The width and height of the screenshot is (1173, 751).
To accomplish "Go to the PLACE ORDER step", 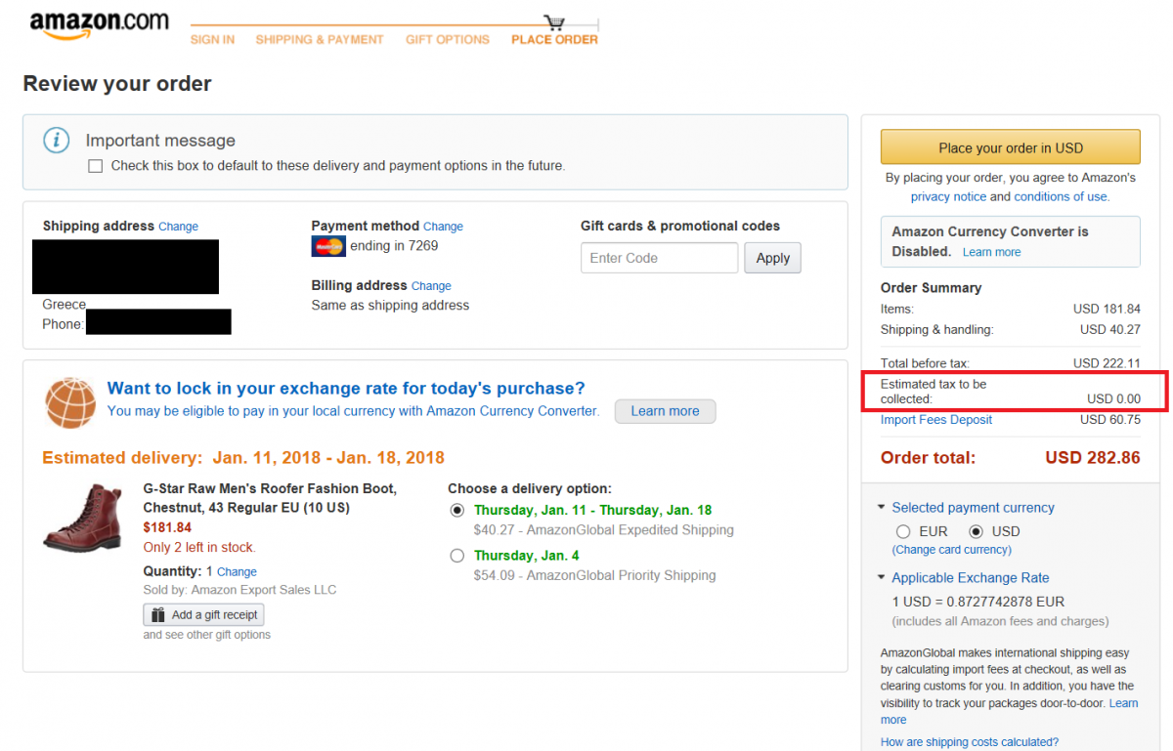I will coord(554,40).
